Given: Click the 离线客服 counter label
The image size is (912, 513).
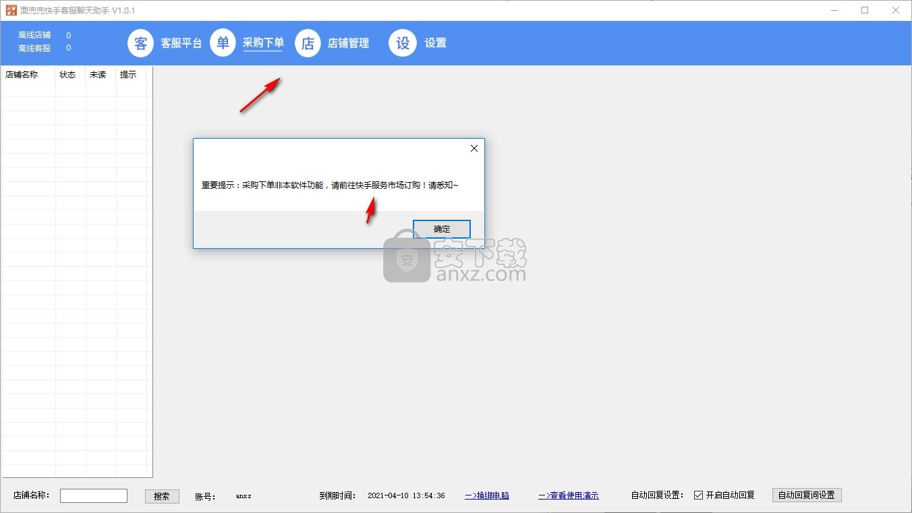Looking at the screenshot, I should coord(34,48).
